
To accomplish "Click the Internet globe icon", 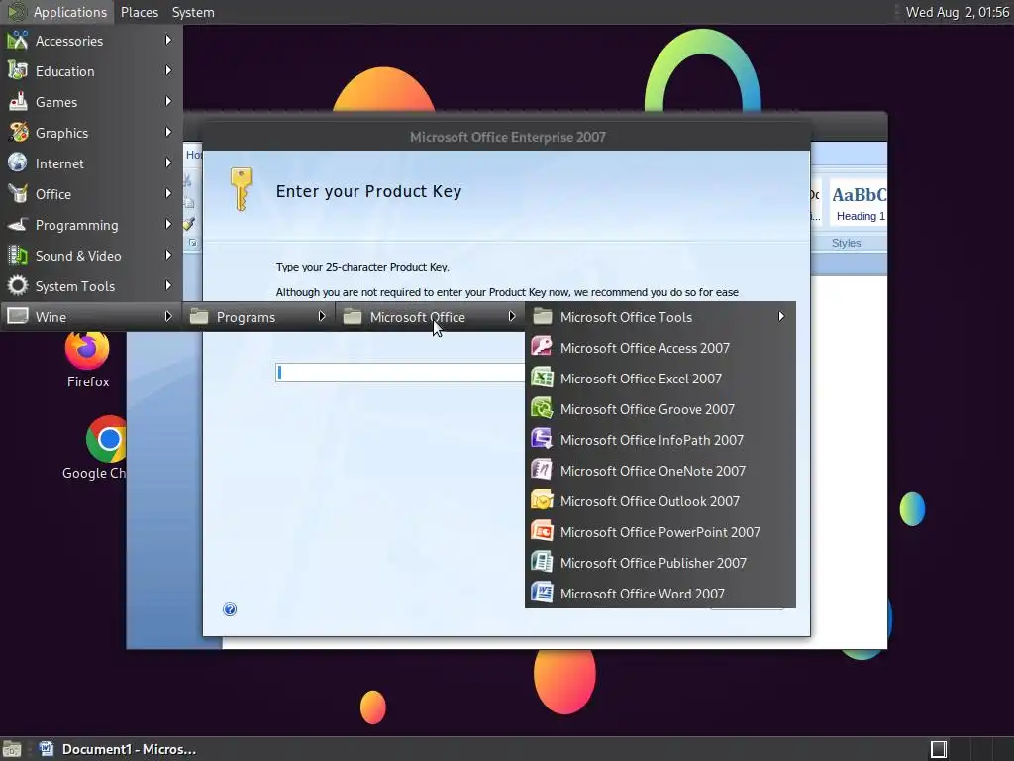I will (18, 163).
